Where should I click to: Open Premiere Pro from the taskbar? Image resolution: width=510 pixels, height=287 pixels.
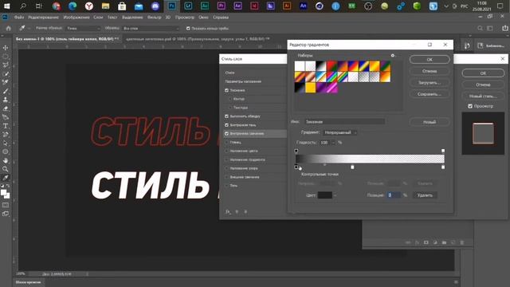pos(222,6)
